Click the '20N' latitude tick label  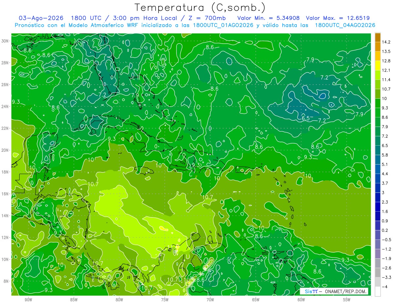pyautogui.click(x=5, y=150)
